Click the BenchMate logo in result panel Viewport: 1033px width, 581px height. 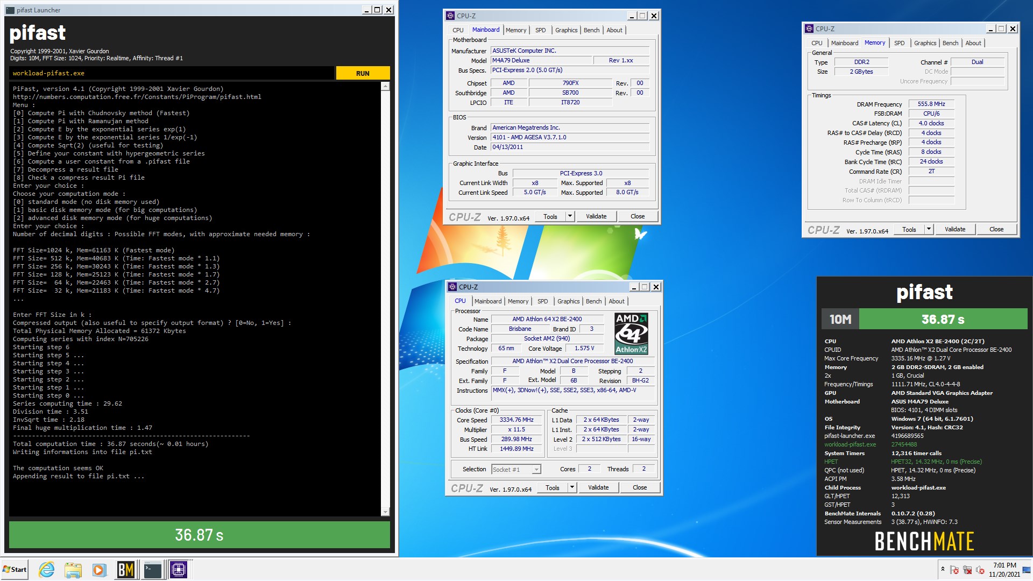pos(924,541)
